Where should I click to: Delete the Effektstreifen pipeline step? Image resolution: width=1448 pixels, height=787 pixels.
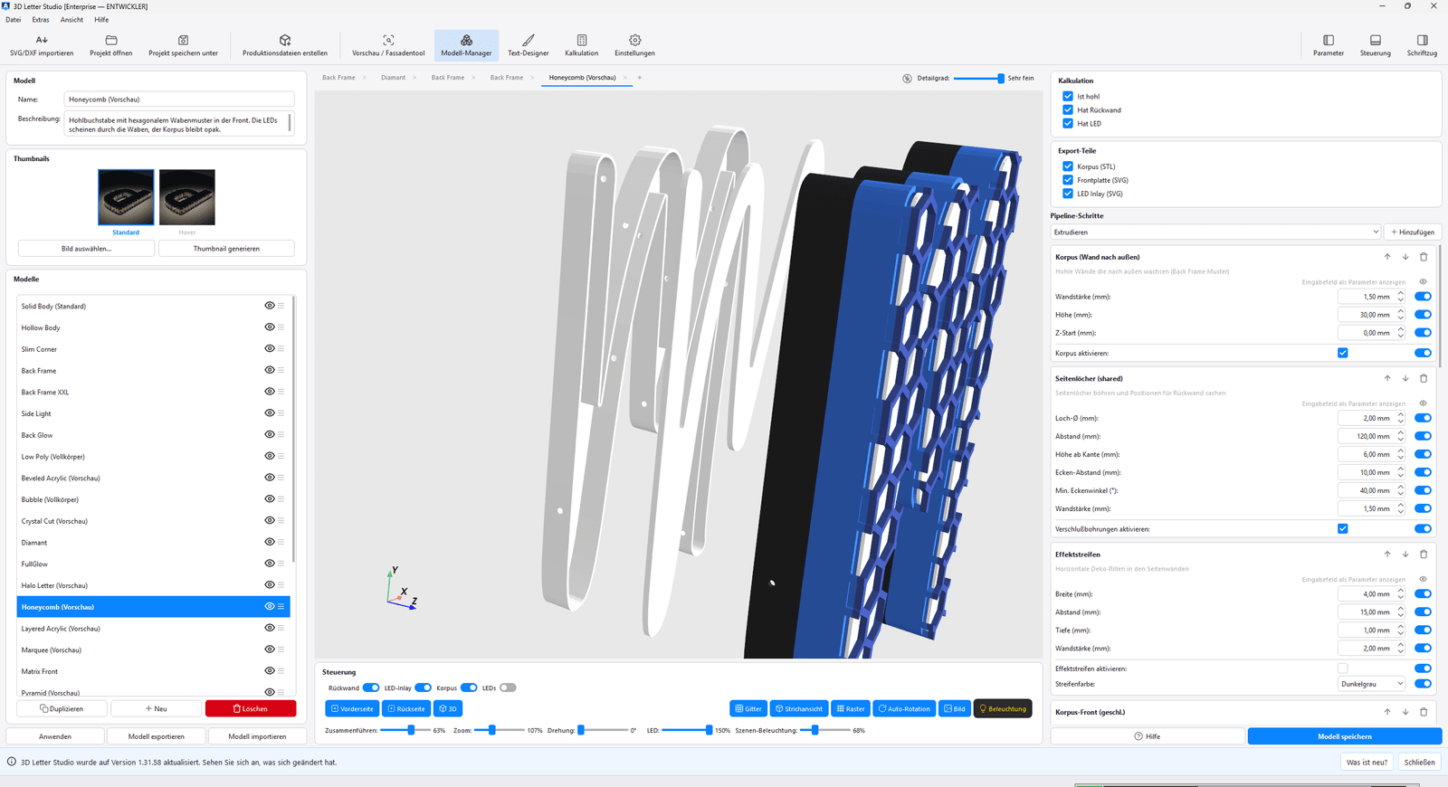tap(1424, 555)
